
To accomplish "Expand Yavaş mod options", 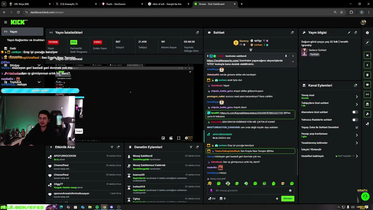I will (357, 97).
